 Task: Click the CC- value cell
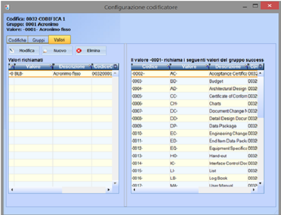[x=189, y=96]
